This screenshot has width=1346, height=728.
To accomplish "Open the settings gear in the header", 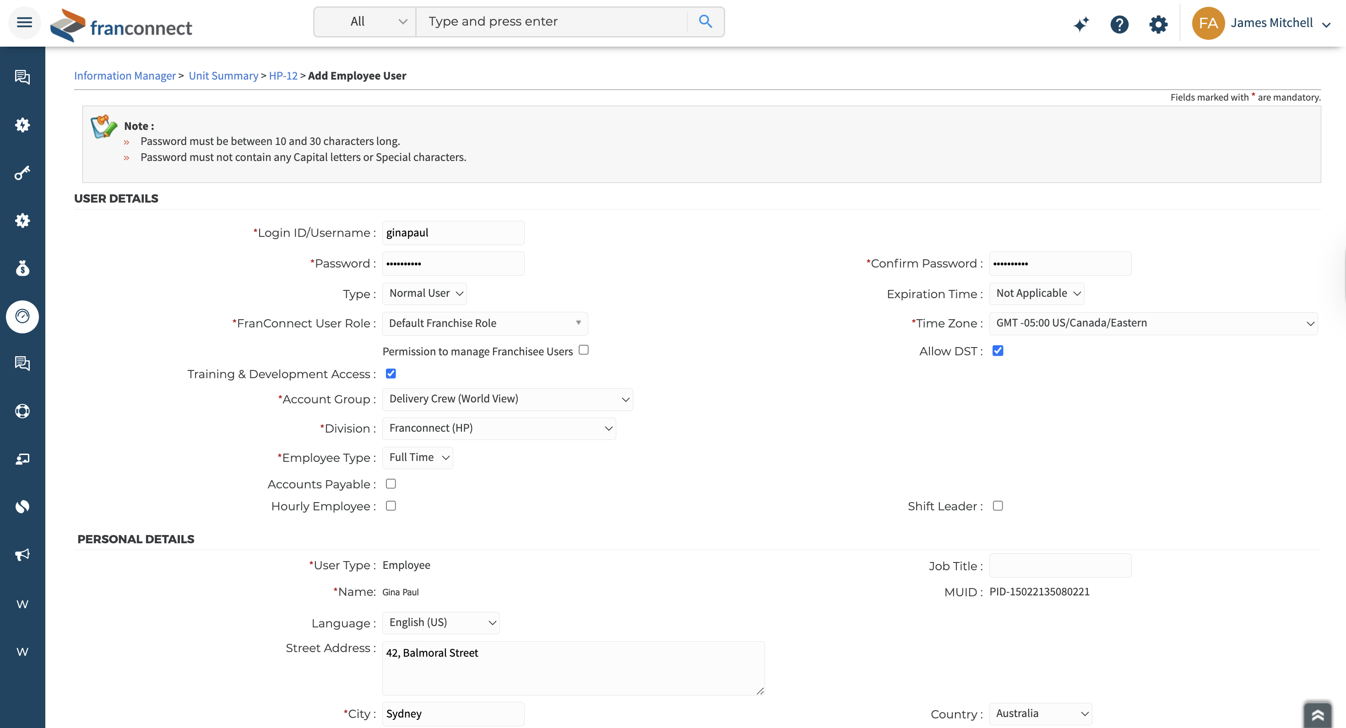I will 1158,24.
